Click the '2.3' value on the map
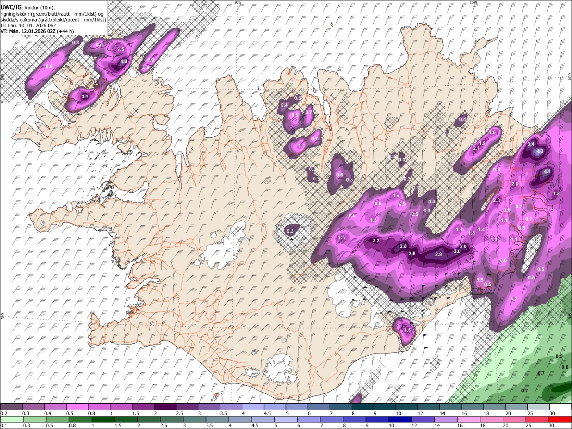The image size is (572, 429). click(497, 201)
